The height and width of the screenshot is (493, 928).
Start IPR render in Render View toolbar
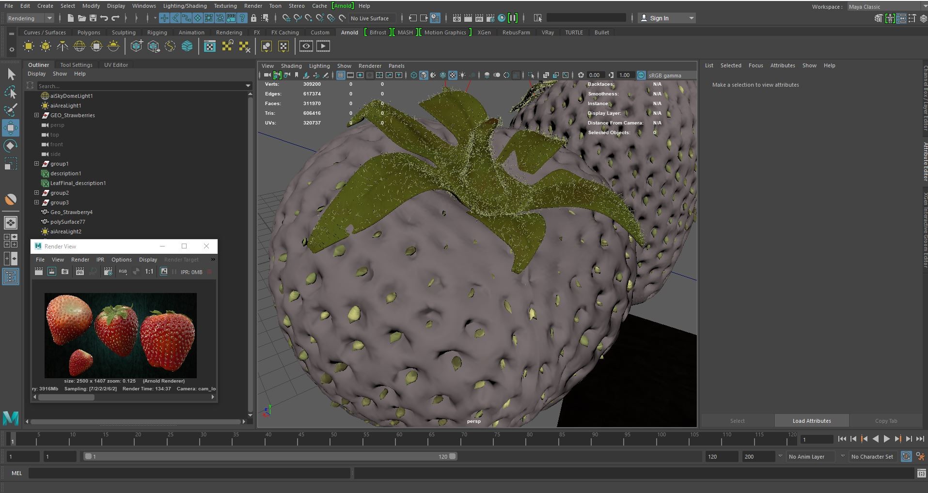pos(80,272)
